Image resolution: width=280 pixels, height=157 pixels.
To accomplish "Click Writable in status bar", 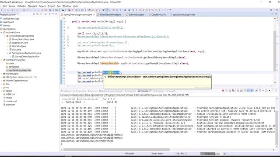I will pos(129,154).
